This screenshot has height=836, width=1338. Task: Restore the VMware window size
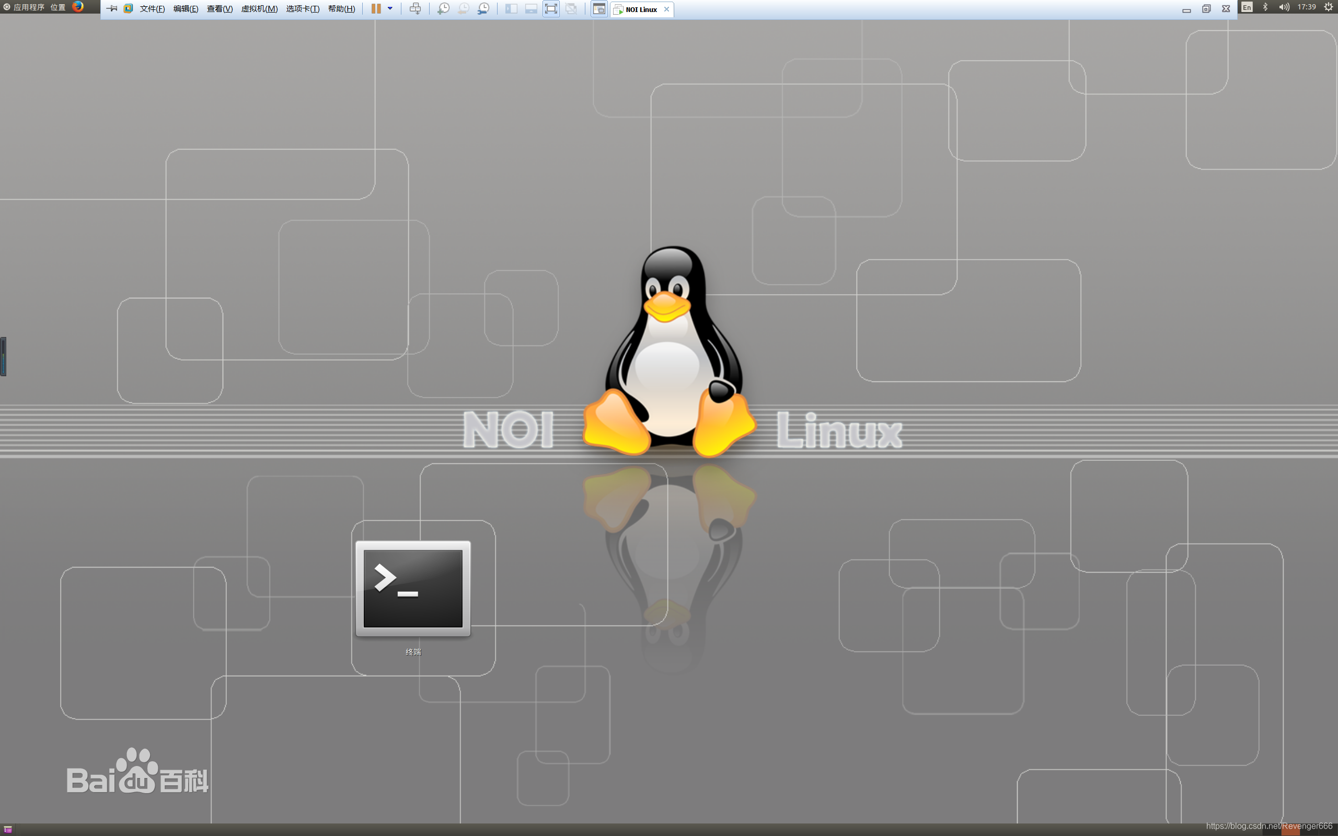(1206, 9)
